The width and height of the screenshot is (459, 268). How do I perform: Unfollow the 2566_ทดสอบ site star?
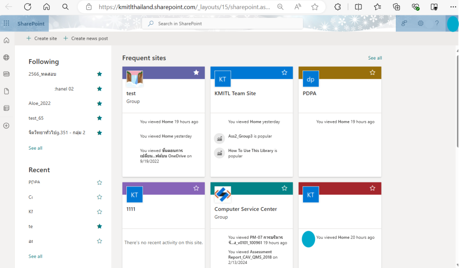point(99,74)
